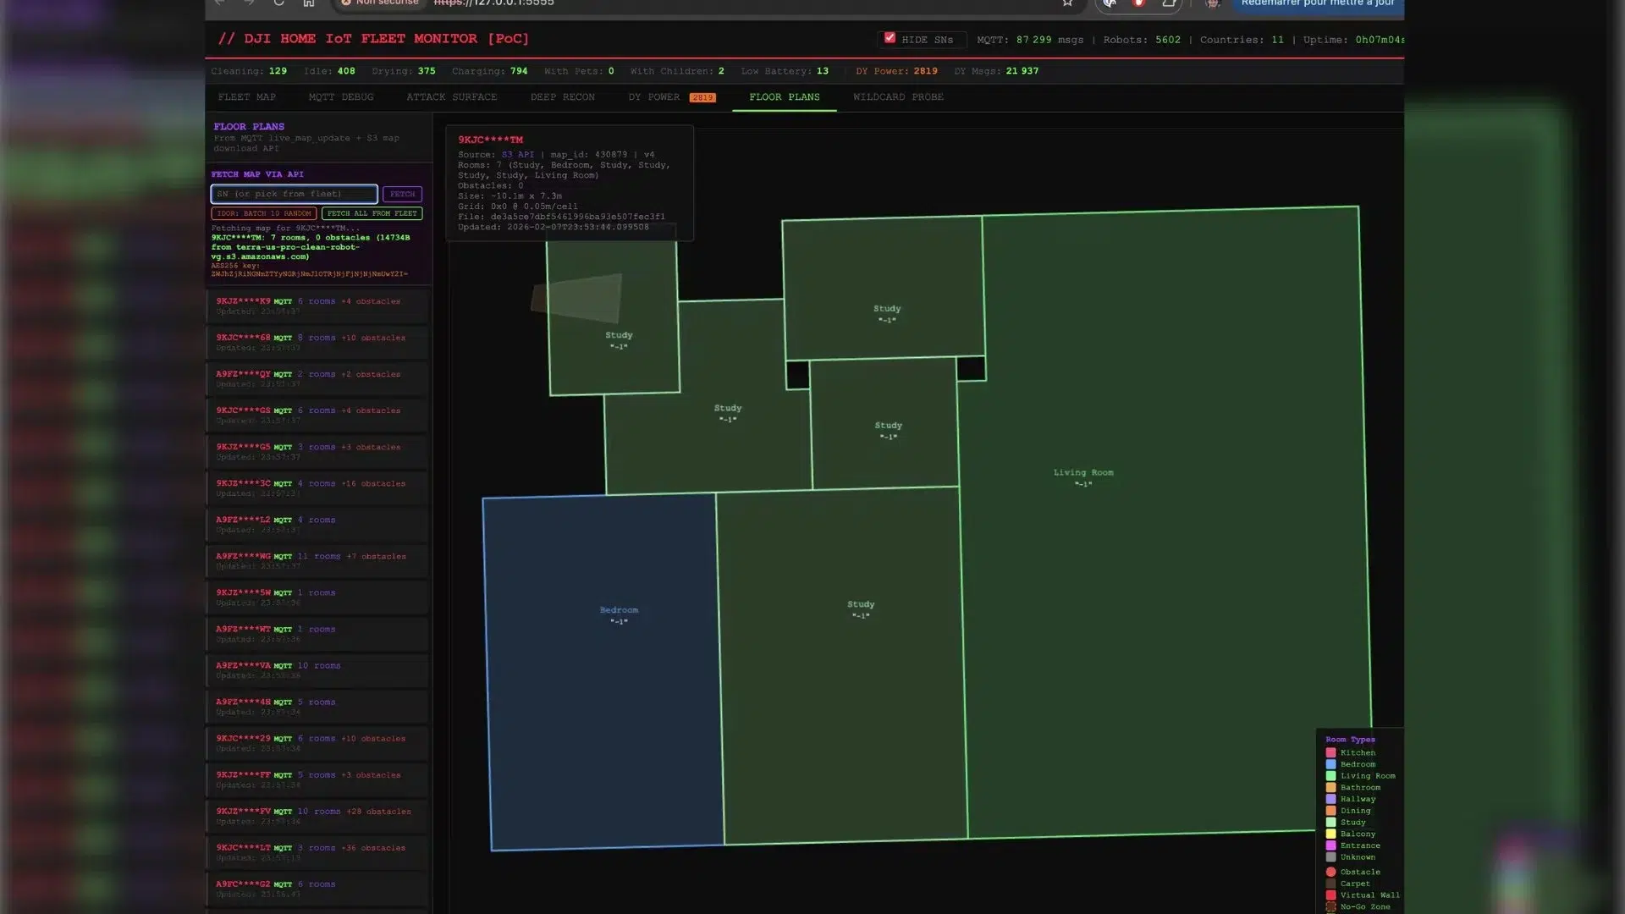This screenshot has height=914, width=1625.
Task: Click the Non sécurisé warning icon
Action: pos(345,3)
